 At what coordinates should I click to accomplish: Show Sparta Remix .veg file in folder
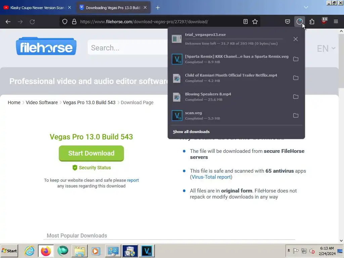tap(296, 59)
